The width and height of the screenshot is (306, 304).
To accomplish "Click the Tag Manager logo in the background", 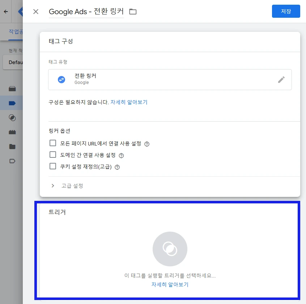I will coord(21,12).
